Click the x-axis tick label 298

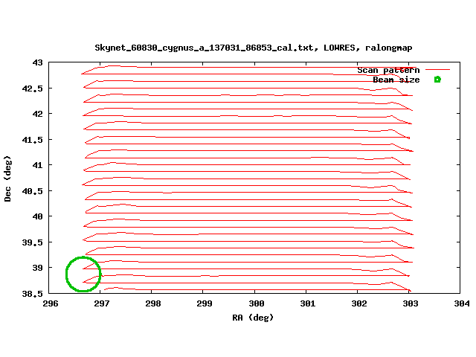(153, 303)
